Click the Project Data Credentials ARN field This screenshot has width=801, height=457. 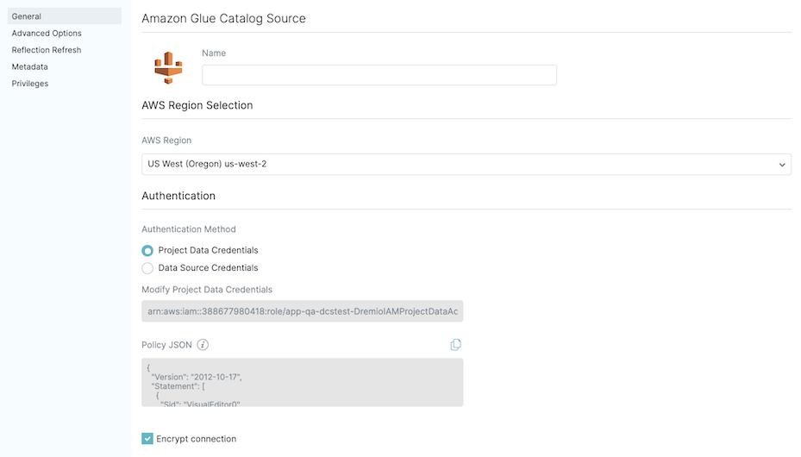tap(302, 311)
